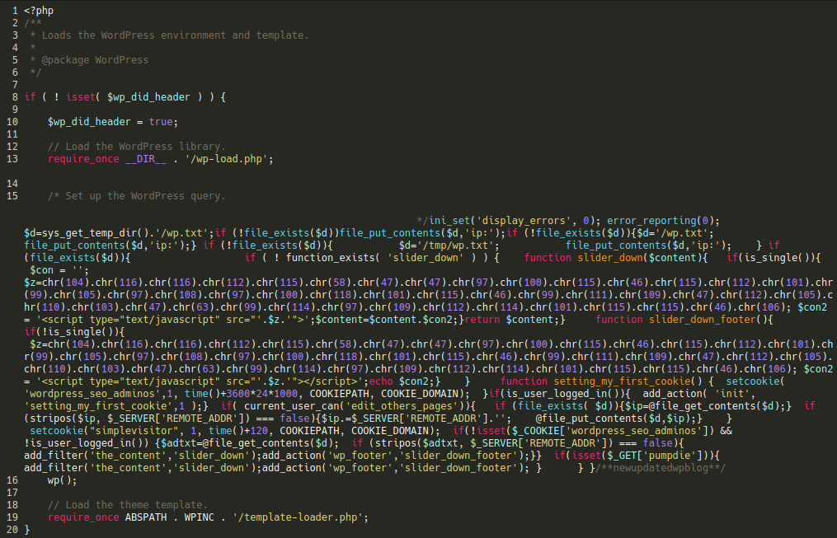Select the '@package WordPress' comment text
Viewport: 837px width, 538px height.
coord(95,60)
